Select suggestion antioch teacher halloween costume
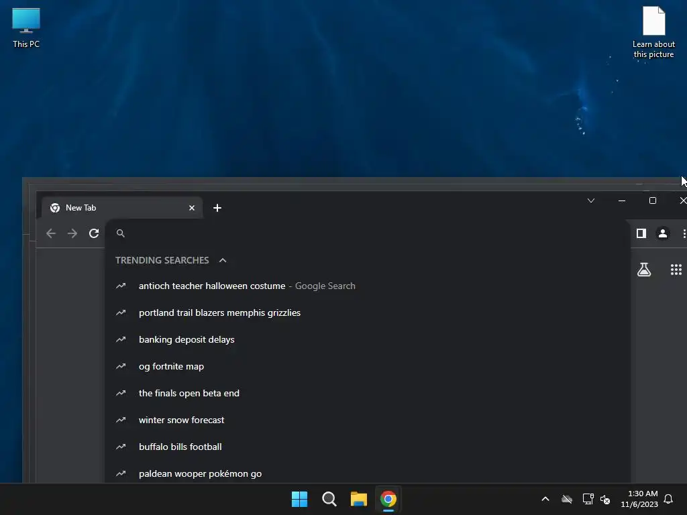 (x=368, y=286)
